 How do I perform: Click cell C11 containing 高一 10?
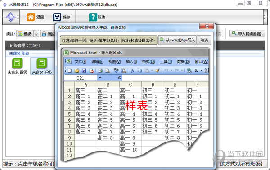pyautogui.click(x=130, y=150)
